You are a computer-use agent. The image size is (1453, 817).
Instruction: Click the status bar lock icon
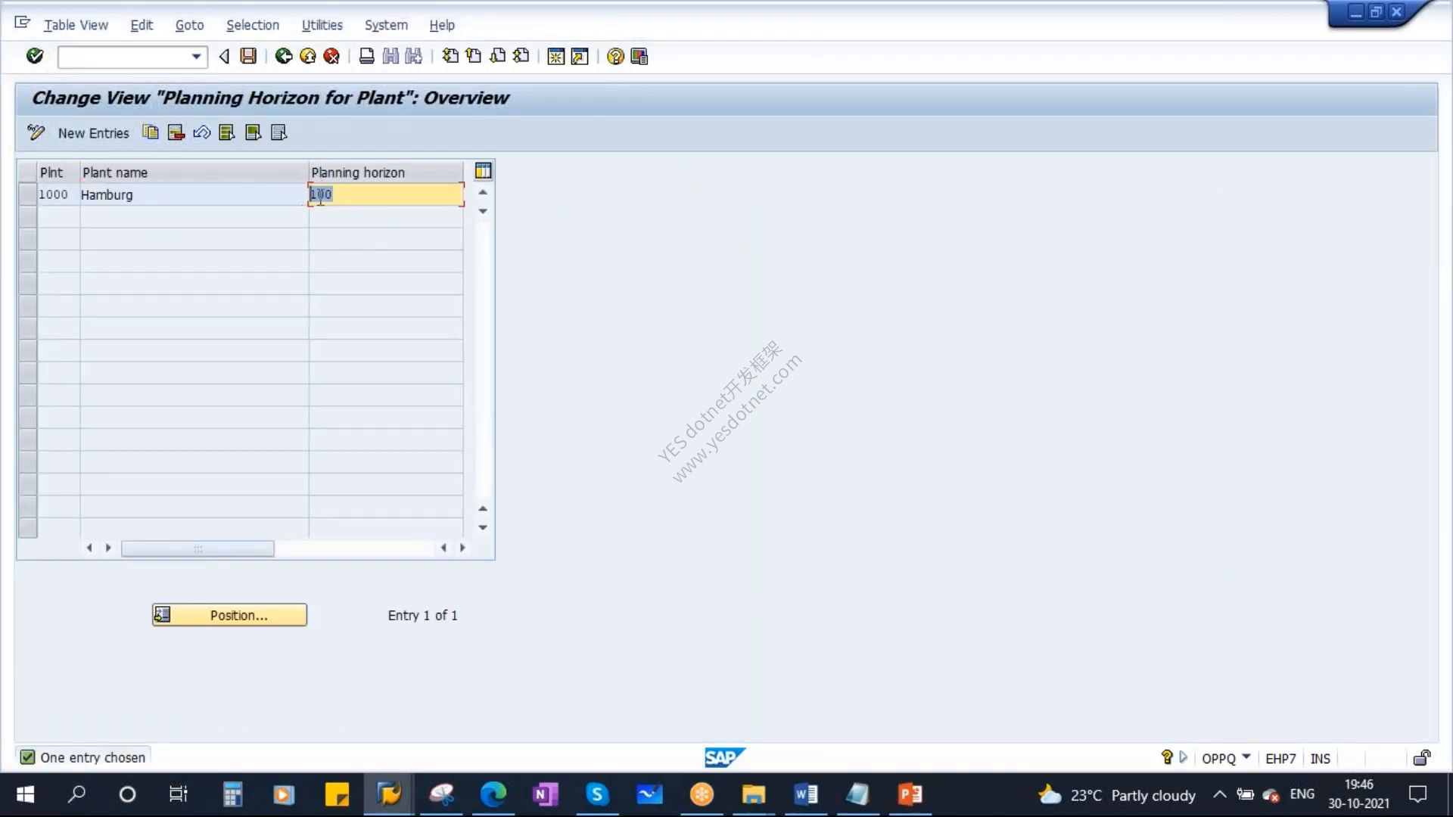1422,758
